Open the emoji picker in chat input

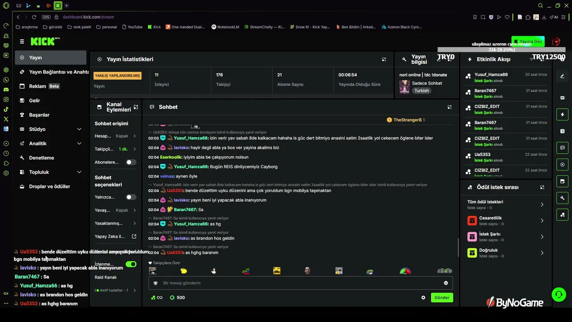point(446,283)
